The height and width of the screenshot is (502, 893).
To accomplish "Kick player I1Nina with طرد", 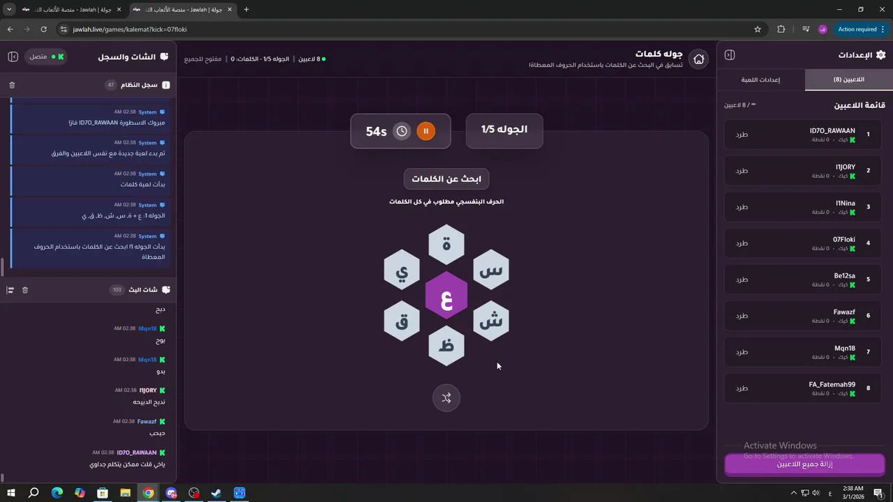I will click(x=742, y=207).
